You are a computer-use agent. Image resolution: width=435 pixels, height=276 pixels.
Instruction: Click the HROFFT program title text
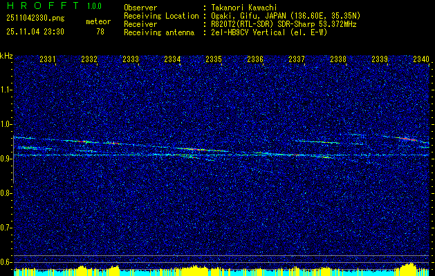click(44, 6)
